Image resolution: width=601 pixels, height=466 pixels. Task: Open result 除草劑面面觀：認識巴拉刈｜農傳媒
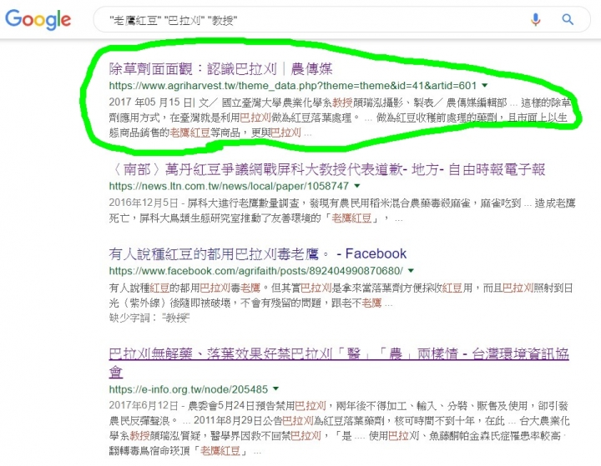click(220, 69)
